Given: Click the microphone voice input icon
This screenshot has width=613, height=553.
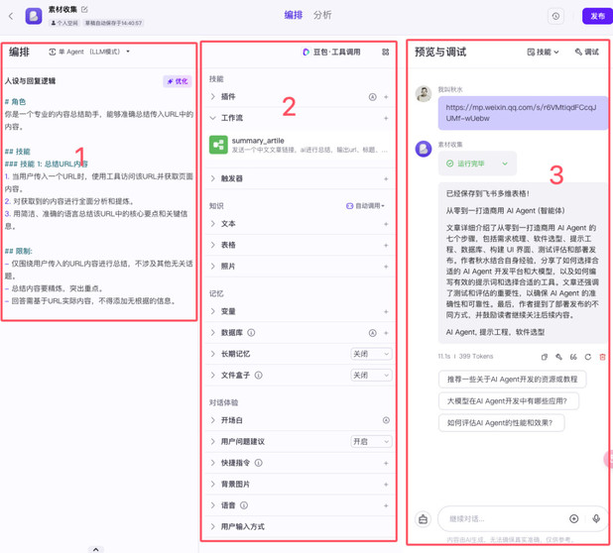Looking at the screenshot, I should click(x=596, y=518).
